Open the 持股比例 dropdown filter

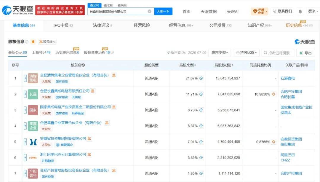(x=246, y=53)
